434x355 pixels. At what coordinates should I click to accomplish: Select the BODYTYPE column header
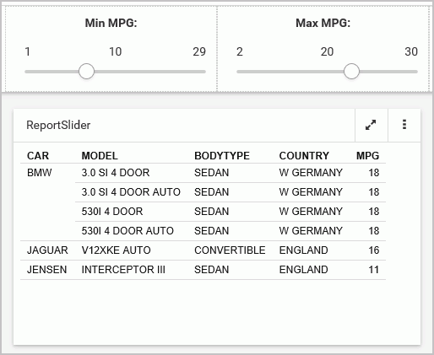(222, 156)
